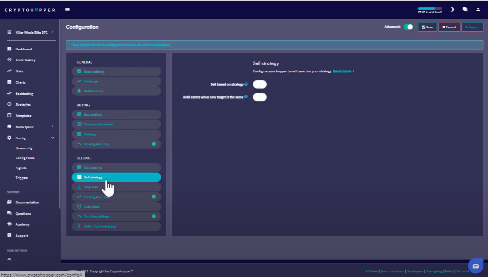
Task: Open the user profile icon
Action: (x=478, y=10)
